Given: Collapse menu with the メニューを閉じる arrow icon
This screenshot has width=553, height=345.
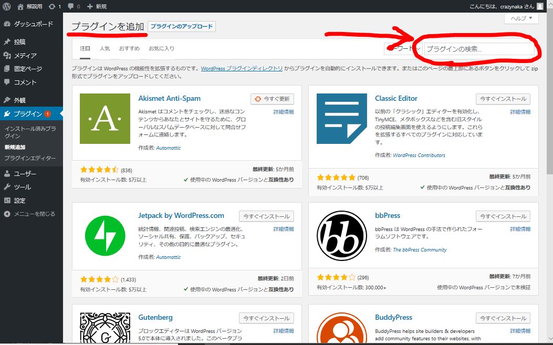Looking at the screenshot, I should (7, 214).
